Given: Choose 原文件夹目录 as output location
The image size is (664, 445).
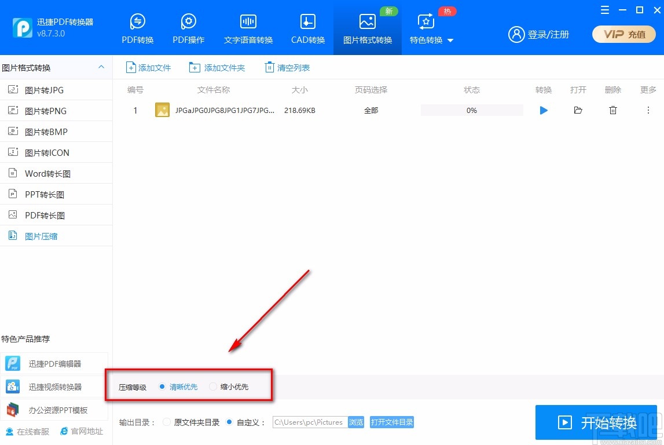Looking at the screenshot, I should [x=167, y=422].
